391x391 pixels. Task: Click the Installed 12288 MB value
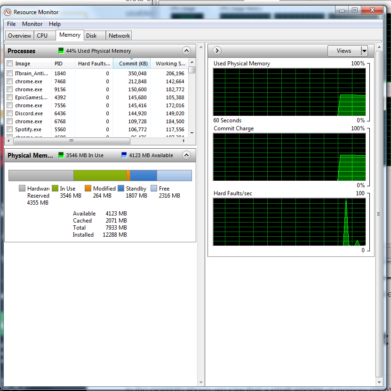115,235
